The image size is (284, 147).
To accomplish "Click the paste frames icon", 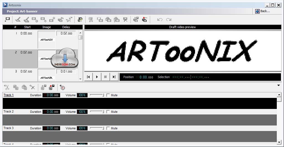I will [x=108, y=20].
